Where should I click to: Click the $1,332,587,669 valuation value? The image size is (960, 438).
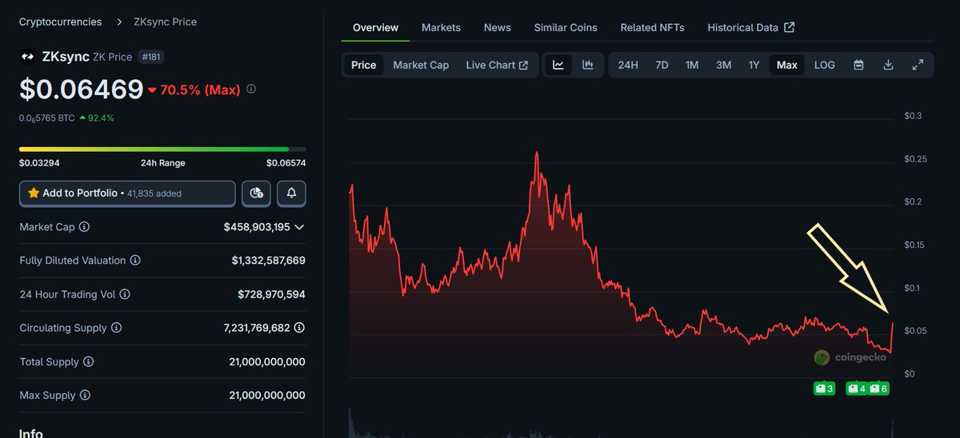click(x=268, y=261)
